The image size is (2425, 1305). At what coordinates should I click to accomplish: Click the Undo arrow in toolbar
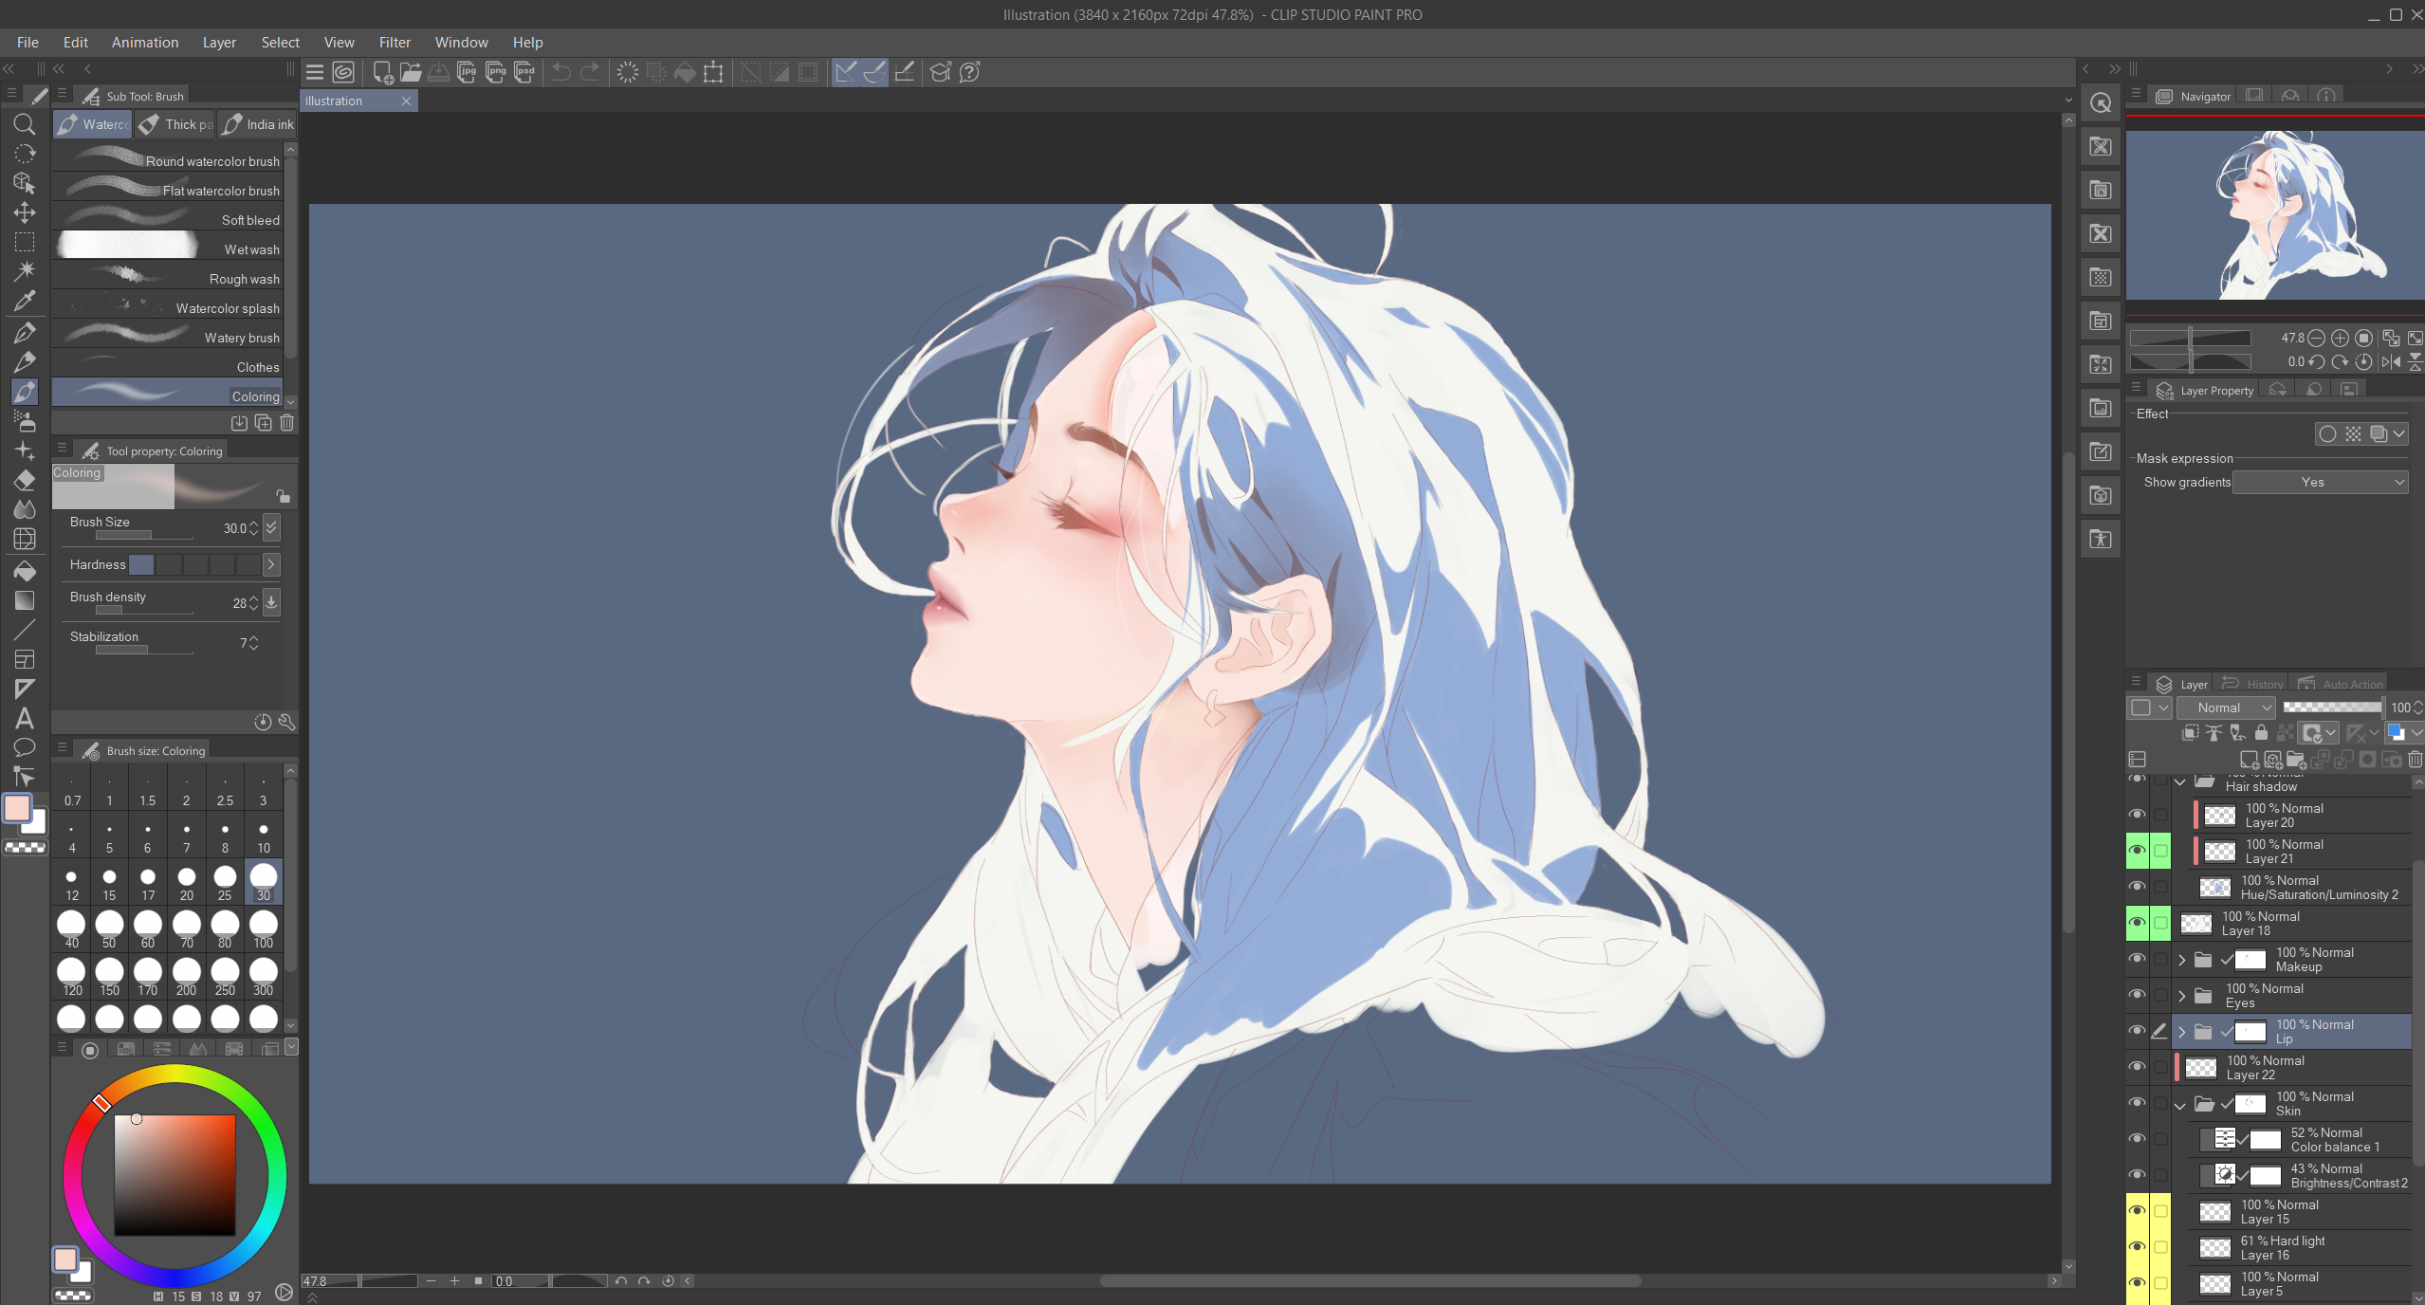click(561, 72)
